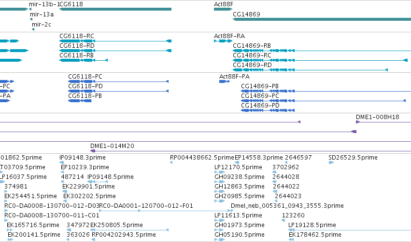This screenshot has width=411, height=242.
Task: Select the CG14869-PB protein label
Action: click(x=260, y=86)
